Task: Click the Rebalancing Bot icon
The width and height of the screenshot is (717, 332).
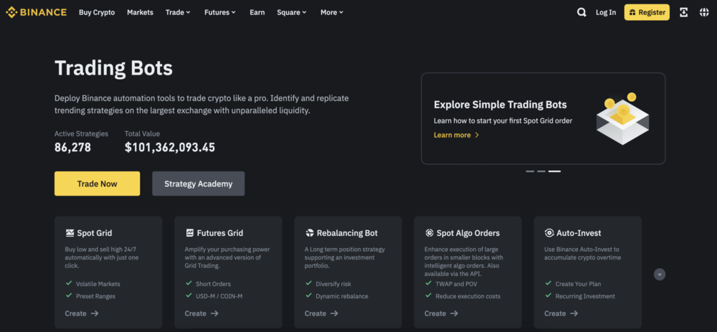Action: point(310,233)
